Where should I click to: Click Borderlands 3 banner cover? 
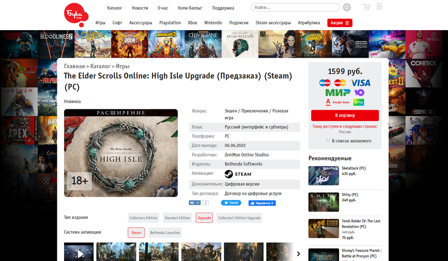166,44
